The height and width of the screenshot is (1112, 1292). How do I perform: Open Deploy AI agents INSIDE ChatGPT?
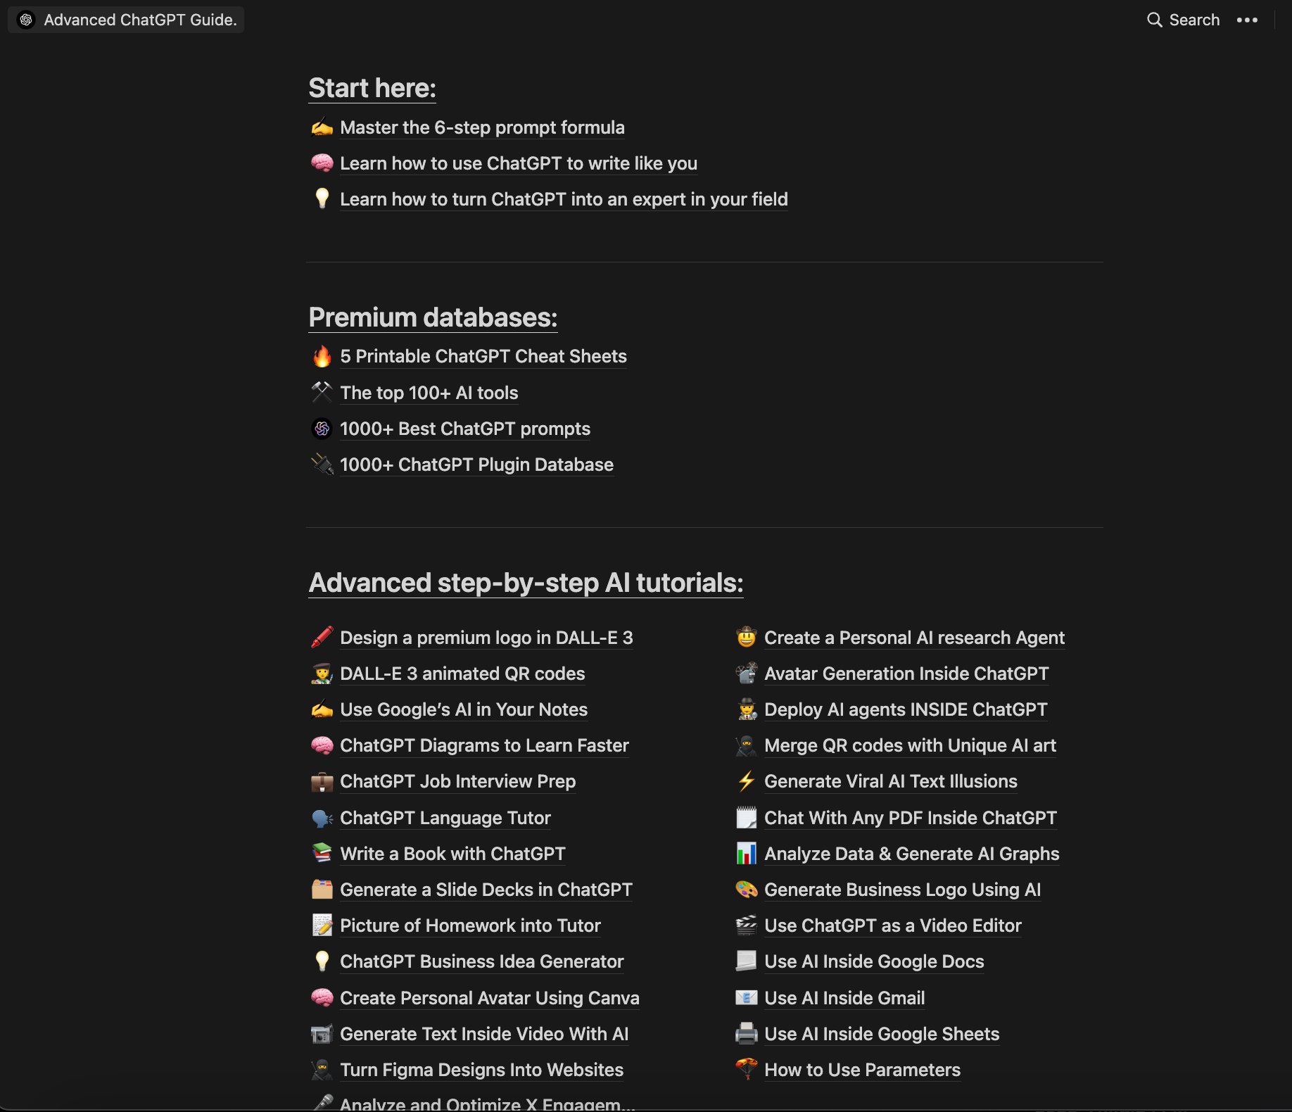click(906, 709)
